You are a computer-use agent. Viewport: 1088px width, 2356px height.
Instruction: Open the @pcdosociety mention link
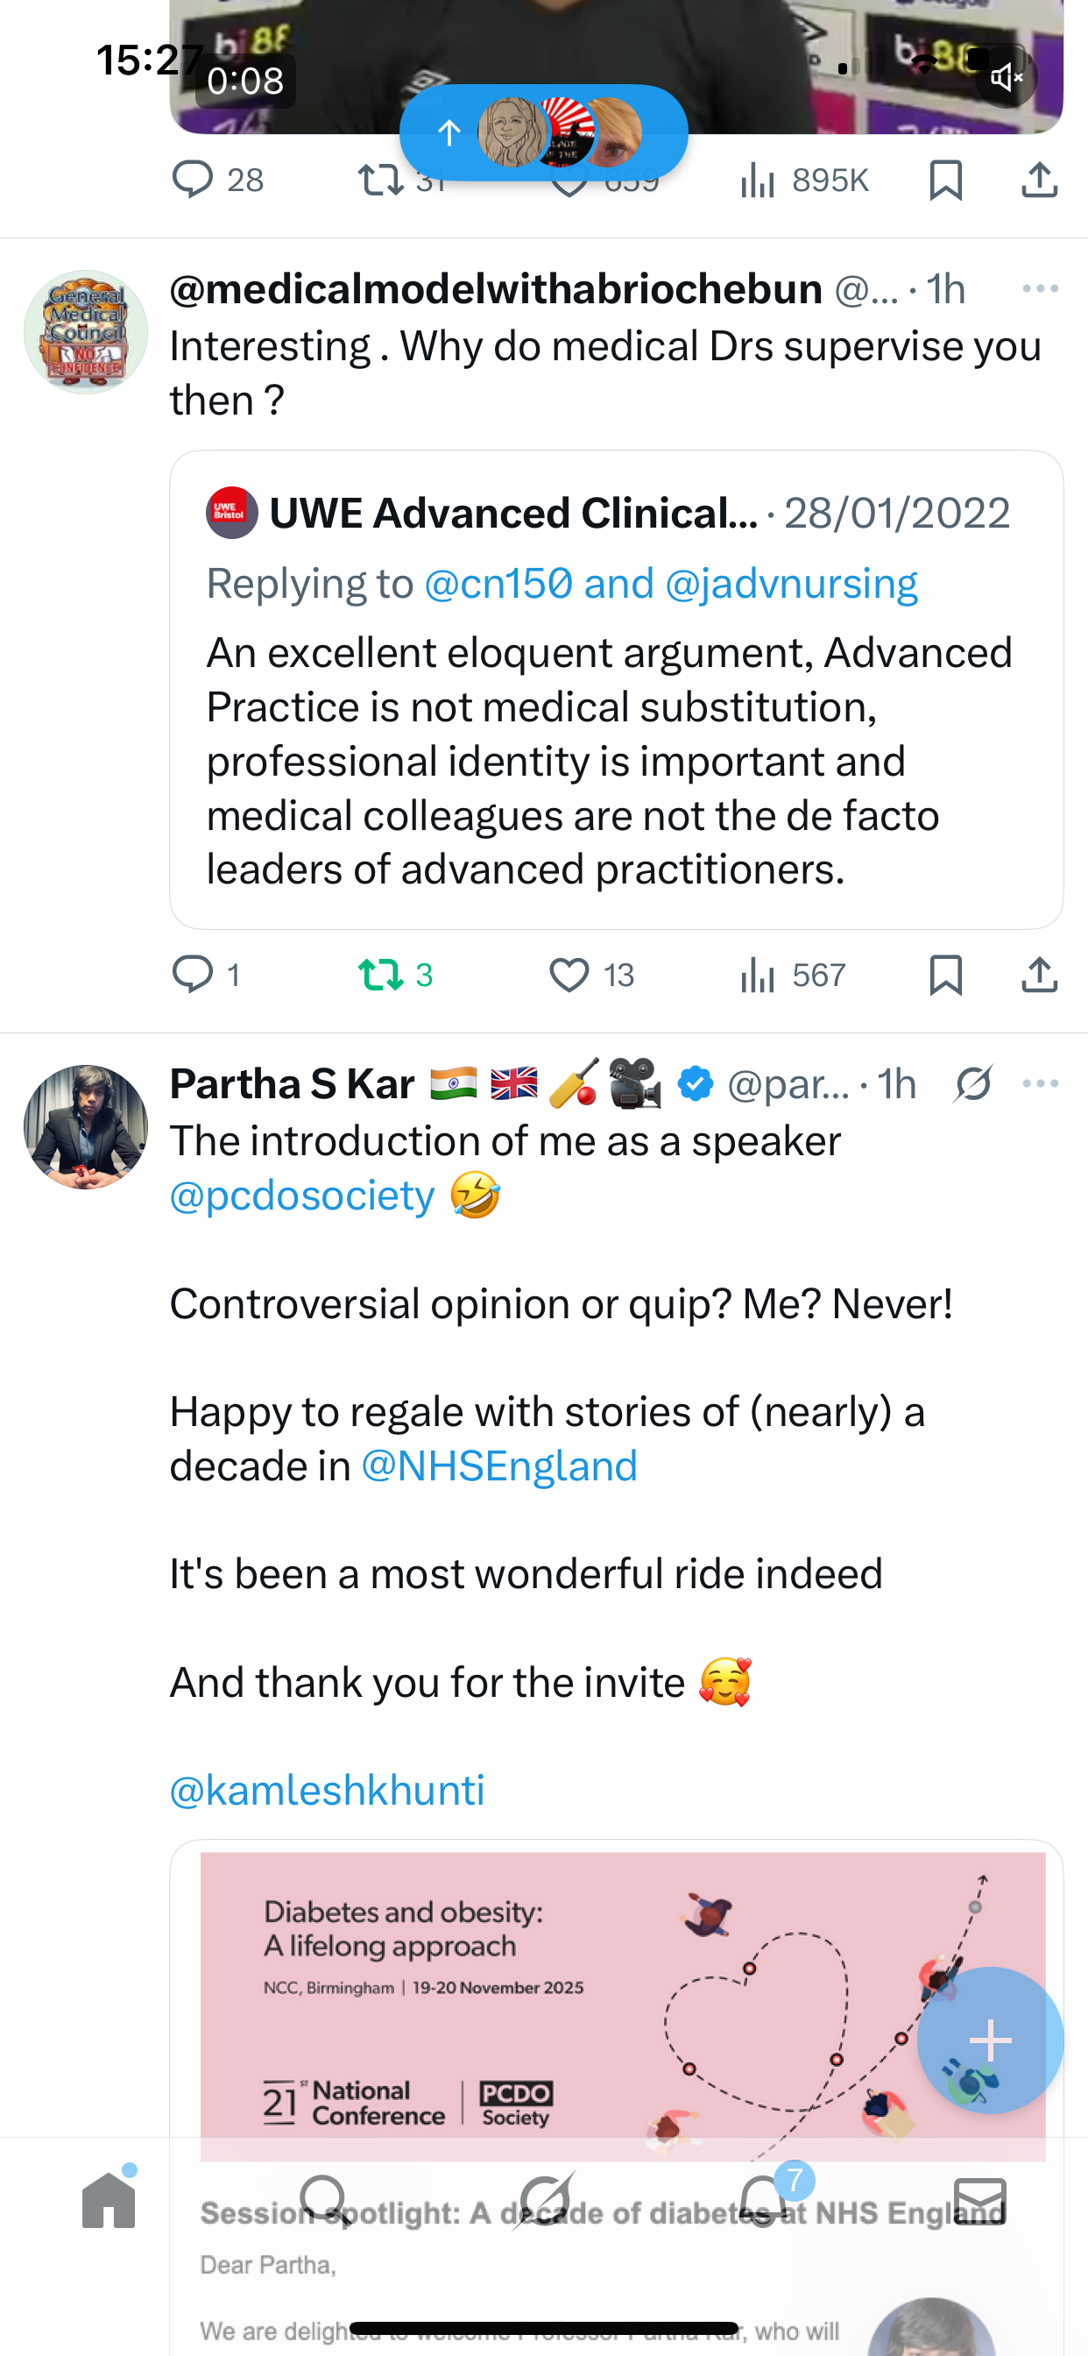302,1196
